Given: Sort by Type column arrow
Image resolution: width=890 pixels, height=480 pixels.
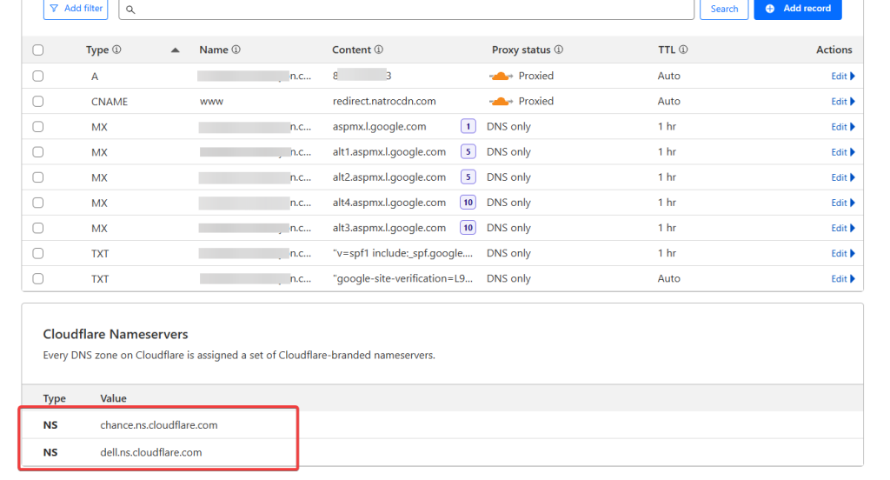Looking at the screenshot, I should tap(176, 50).
